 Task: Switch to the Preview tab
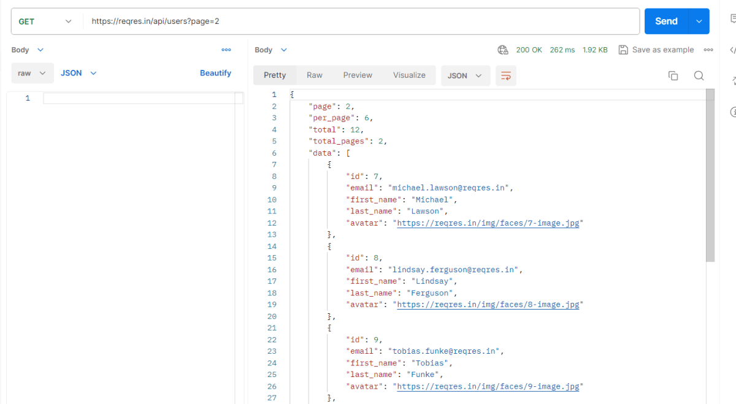point(358,75)
